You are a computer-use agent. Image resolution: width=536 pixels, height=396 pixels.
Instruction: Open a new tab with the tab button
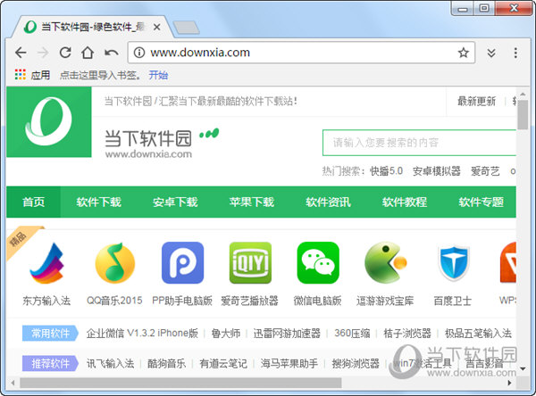186,28
